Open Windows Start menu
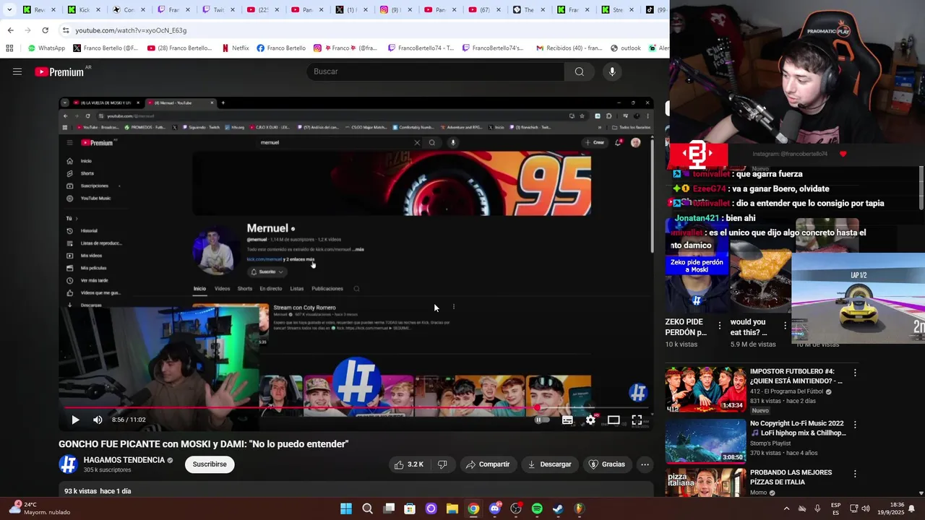The height and width of the screenshot is (520, 925). click(x=346, y=508)
